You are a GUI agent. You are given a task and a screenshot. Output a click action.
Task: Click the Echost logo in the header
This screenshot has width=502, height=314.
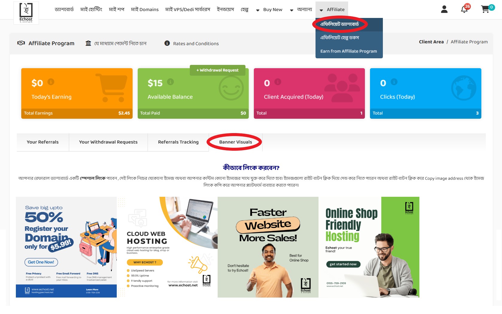pyautogui.click(x=26, y=13)
